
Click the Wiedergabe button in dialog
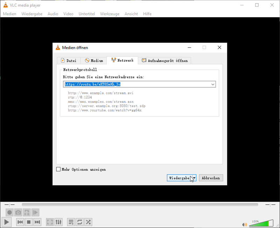click(x=180, y=178)
